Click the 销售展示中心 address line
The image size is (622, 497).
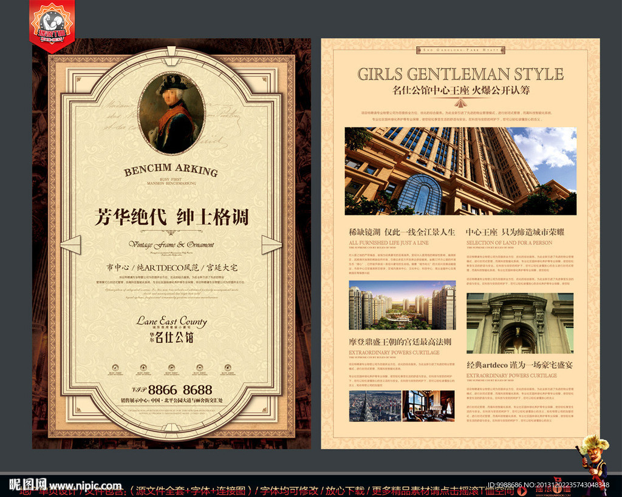(x=171, y=401)
